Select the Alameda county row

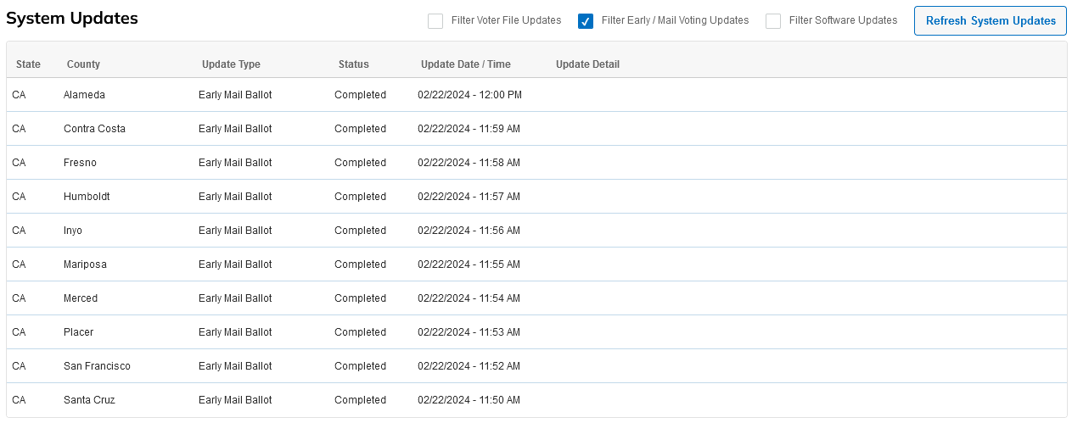click(536, 95)
